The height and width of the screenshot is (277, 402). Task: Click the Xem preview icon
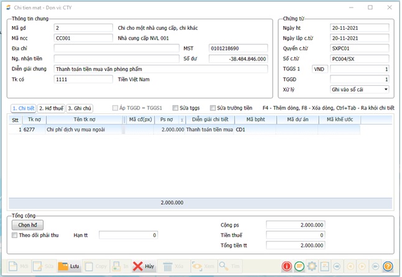pos(204,266)
